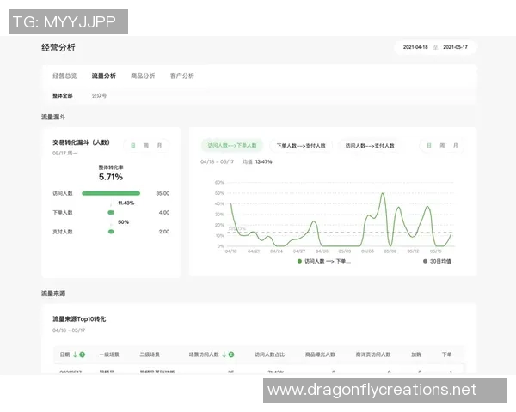Click the 交易转化漏斗 (人数) card title
516x412 pixels.
pyautogui.click(x=82, y=142)
